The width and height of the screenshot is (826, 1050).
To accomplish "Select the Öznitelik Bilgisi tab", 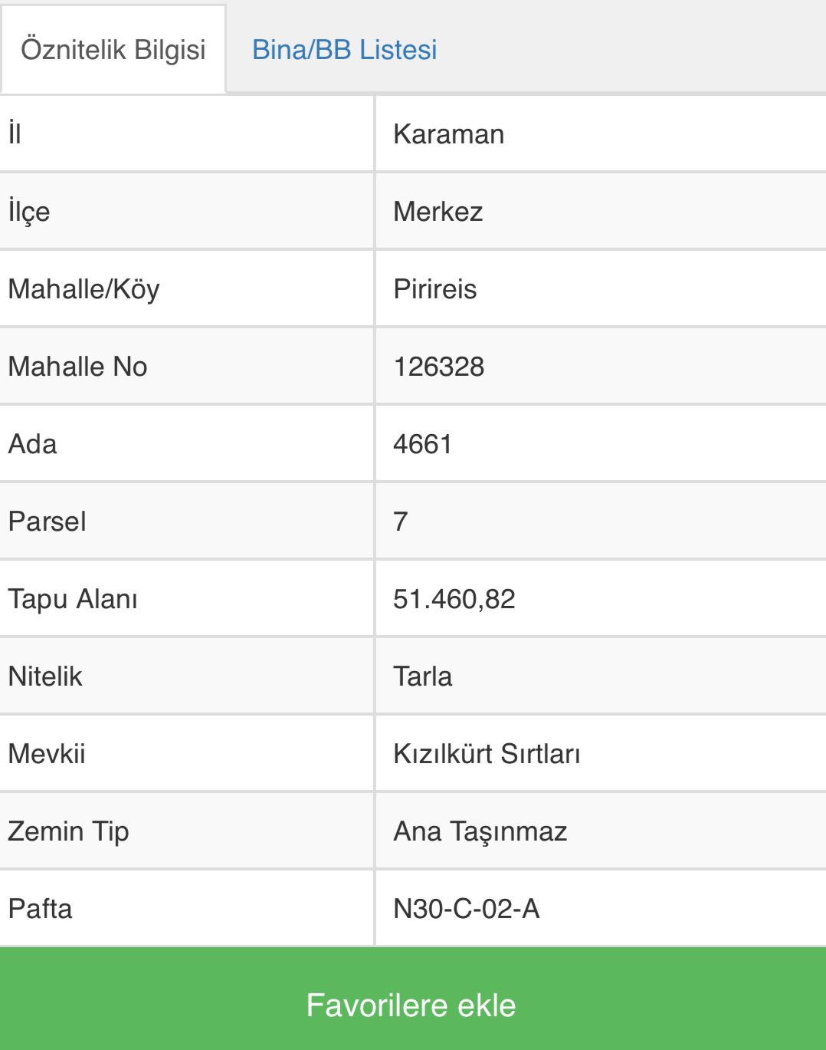I will (x=113, y=50).
